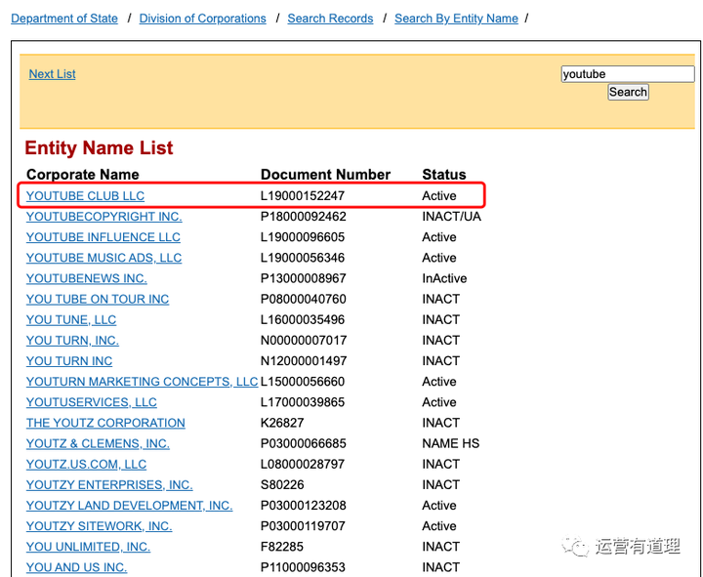Select document number L19000056346
The height and width of the screenshot is (577, 703).
pos(303,258)
